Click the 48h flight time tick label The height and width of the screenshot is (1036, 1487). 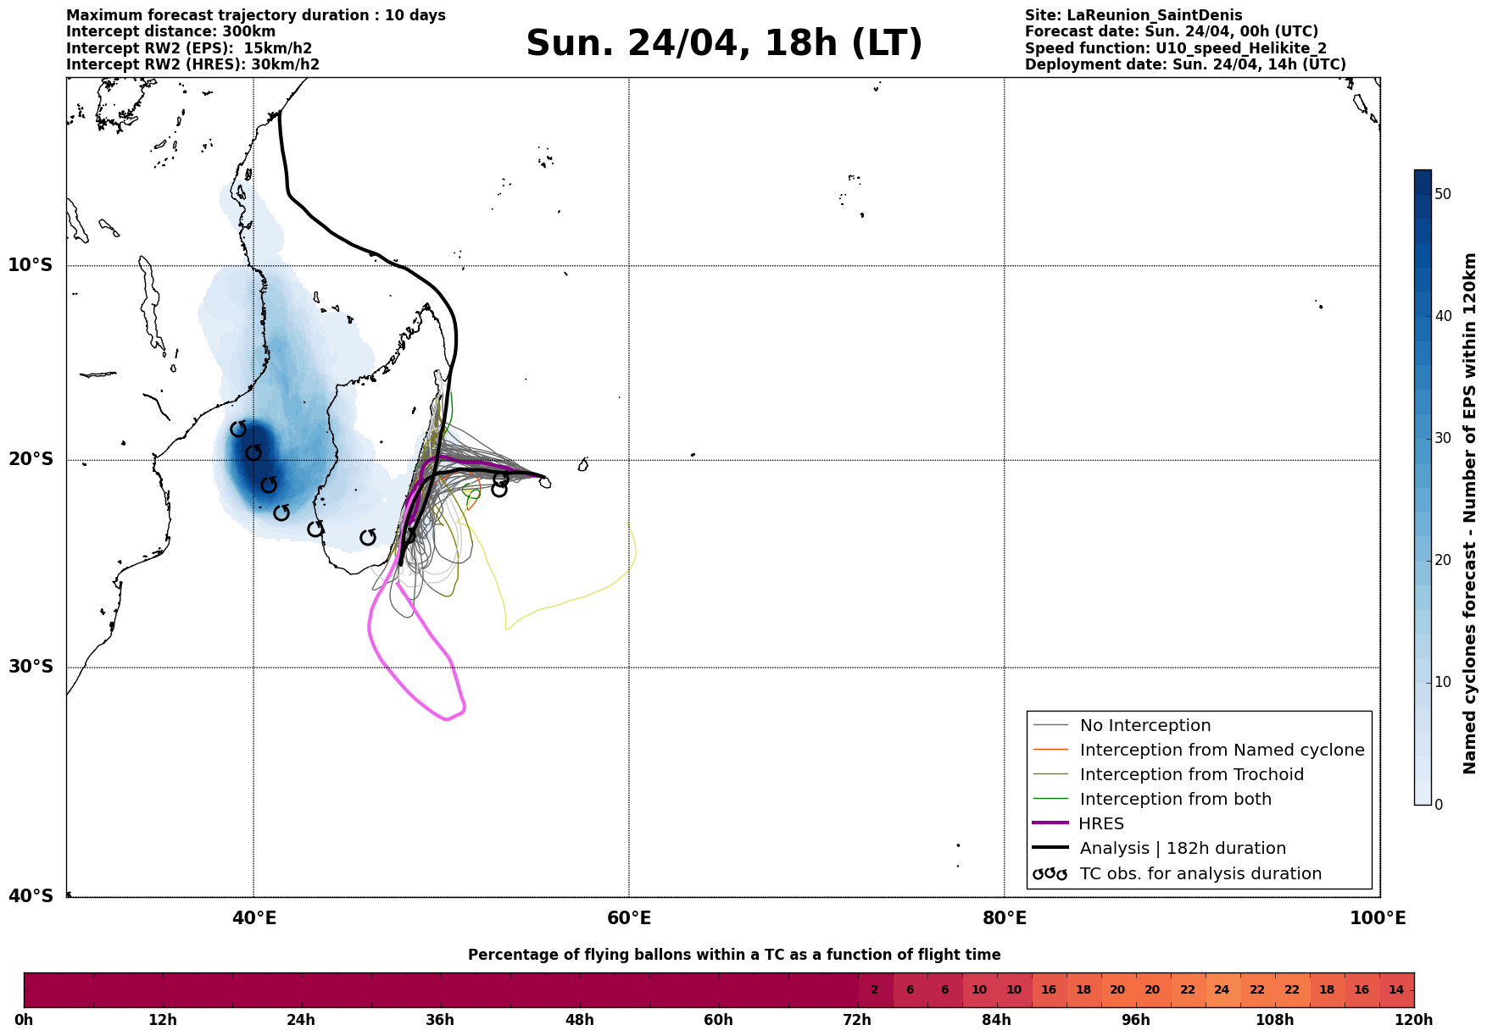[x=579, y=1020]
